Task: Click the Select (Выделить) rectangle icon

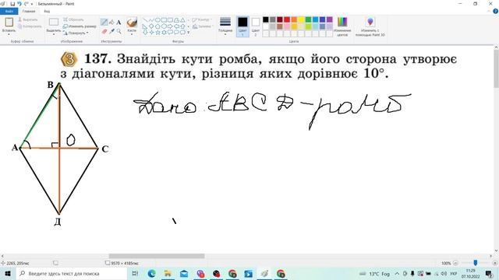Action: point(54,22)
